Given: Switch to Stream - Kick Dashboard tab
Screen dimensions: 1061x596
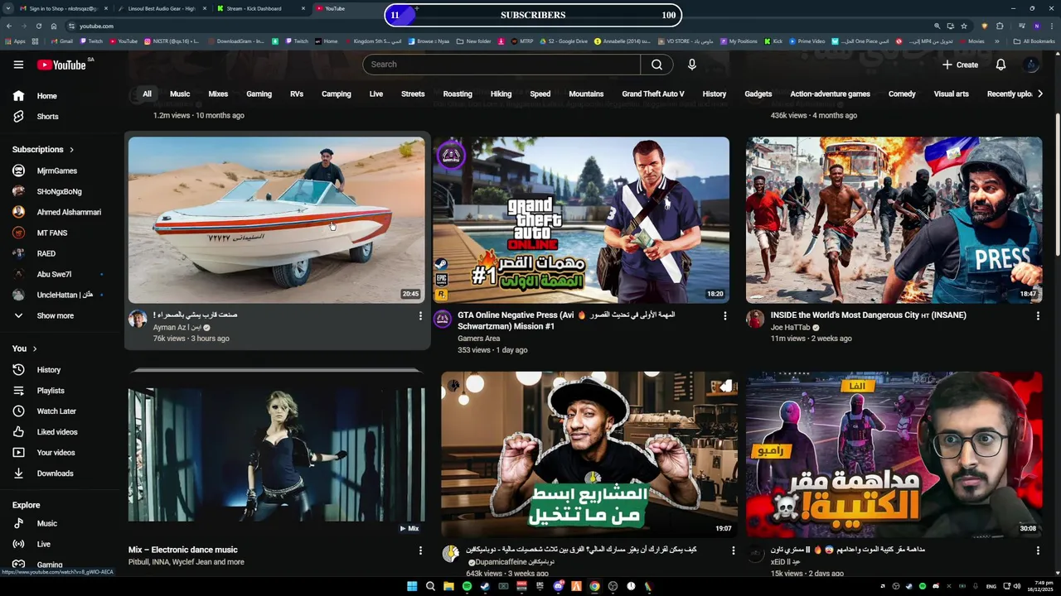Looking at the screenshot, I should tap(259, 8).
